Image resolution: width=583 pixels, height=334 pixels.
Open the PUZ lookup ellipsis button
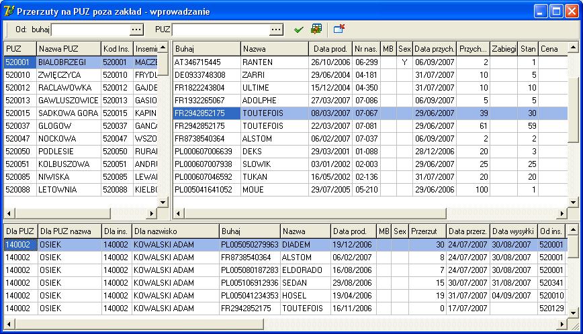pyautogui.click(x=276, y=30)
